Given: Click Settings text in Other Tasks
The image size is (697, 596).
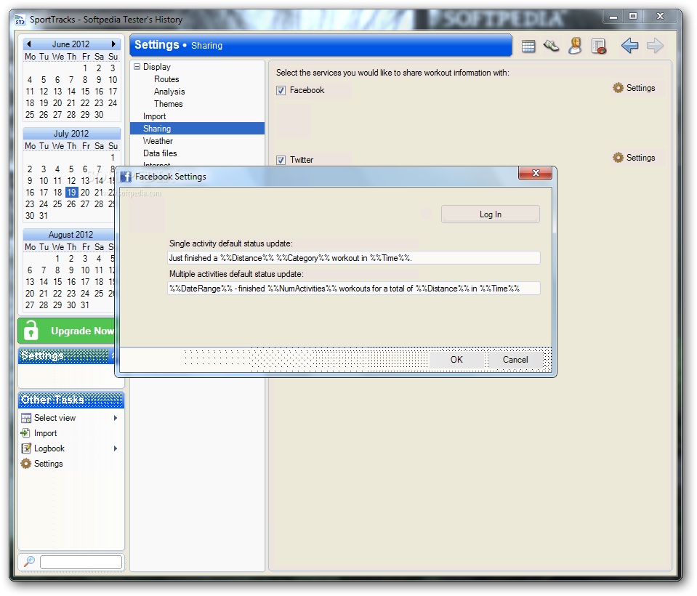Looking at the screenshot, I should point(49,464).
